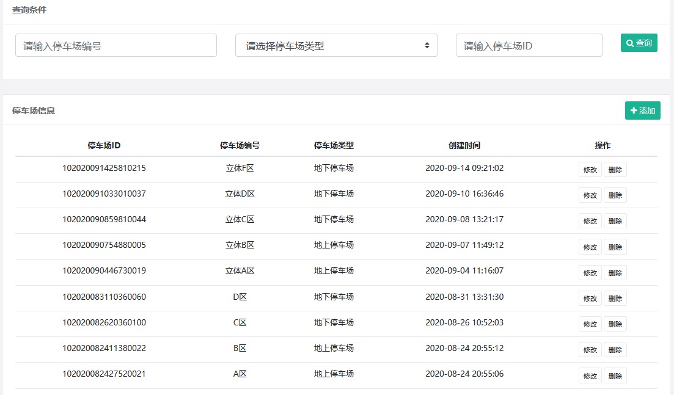Click 修改 in the B区 row
Screen dimensions: 674x395
590,350
